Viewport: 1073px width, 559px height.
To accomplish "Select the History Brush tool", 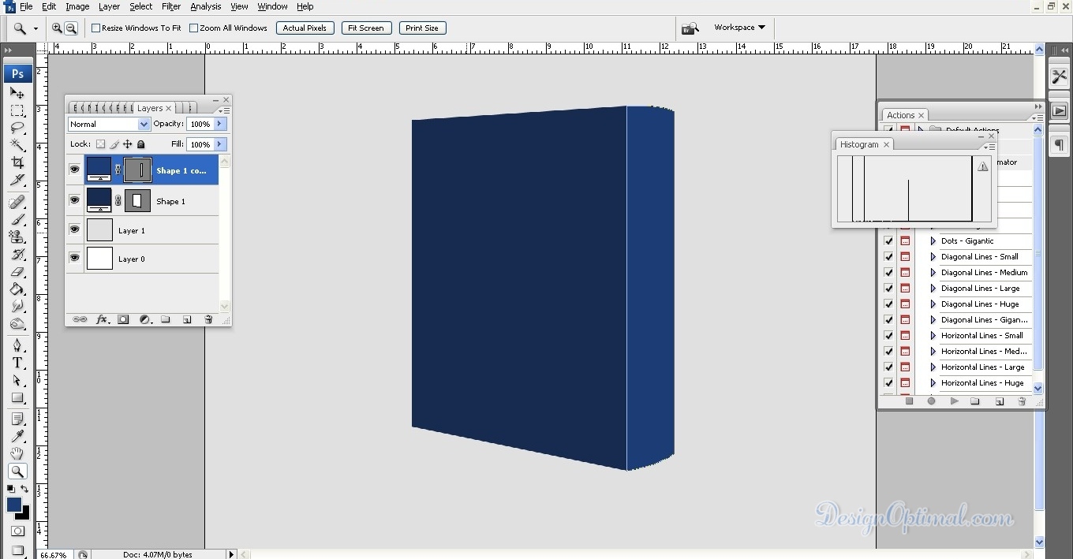I will (x=17, y=254).
